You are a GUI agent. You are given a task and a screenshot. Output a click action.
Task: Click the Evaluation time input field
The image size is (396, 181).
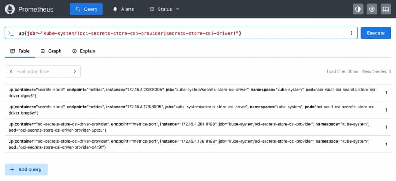[x=43, y=71]
